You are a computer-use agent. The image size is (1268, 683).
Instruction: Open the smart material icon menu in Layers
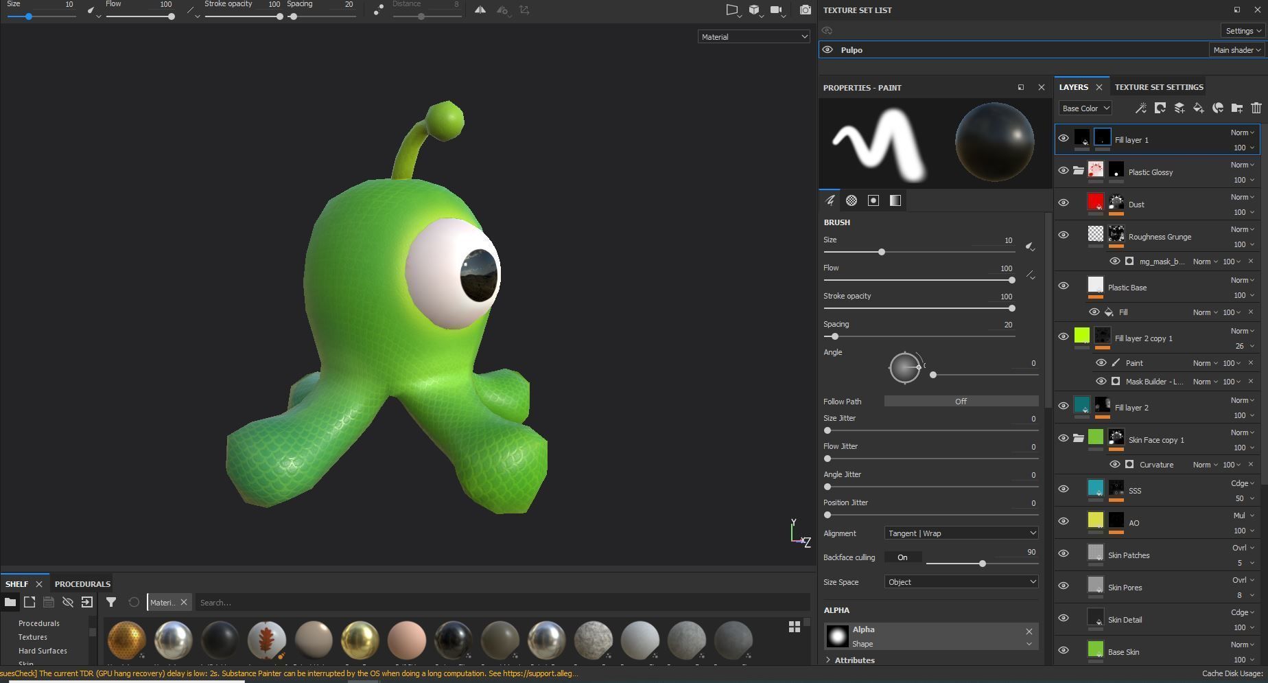1218,108
